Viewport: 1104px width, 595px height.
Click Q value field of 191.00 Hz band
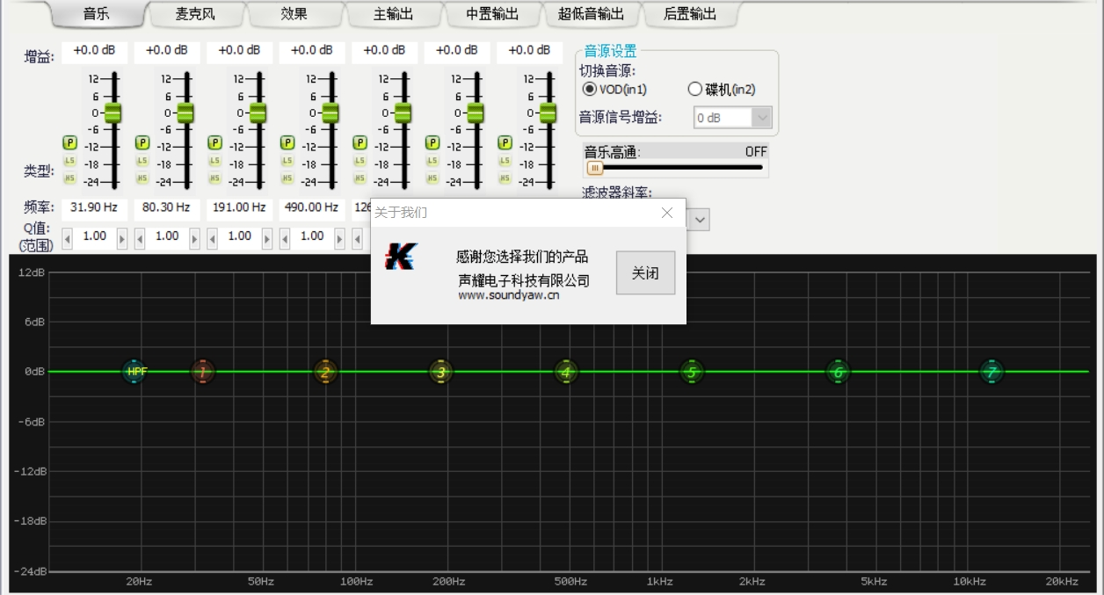pos(239,237)
